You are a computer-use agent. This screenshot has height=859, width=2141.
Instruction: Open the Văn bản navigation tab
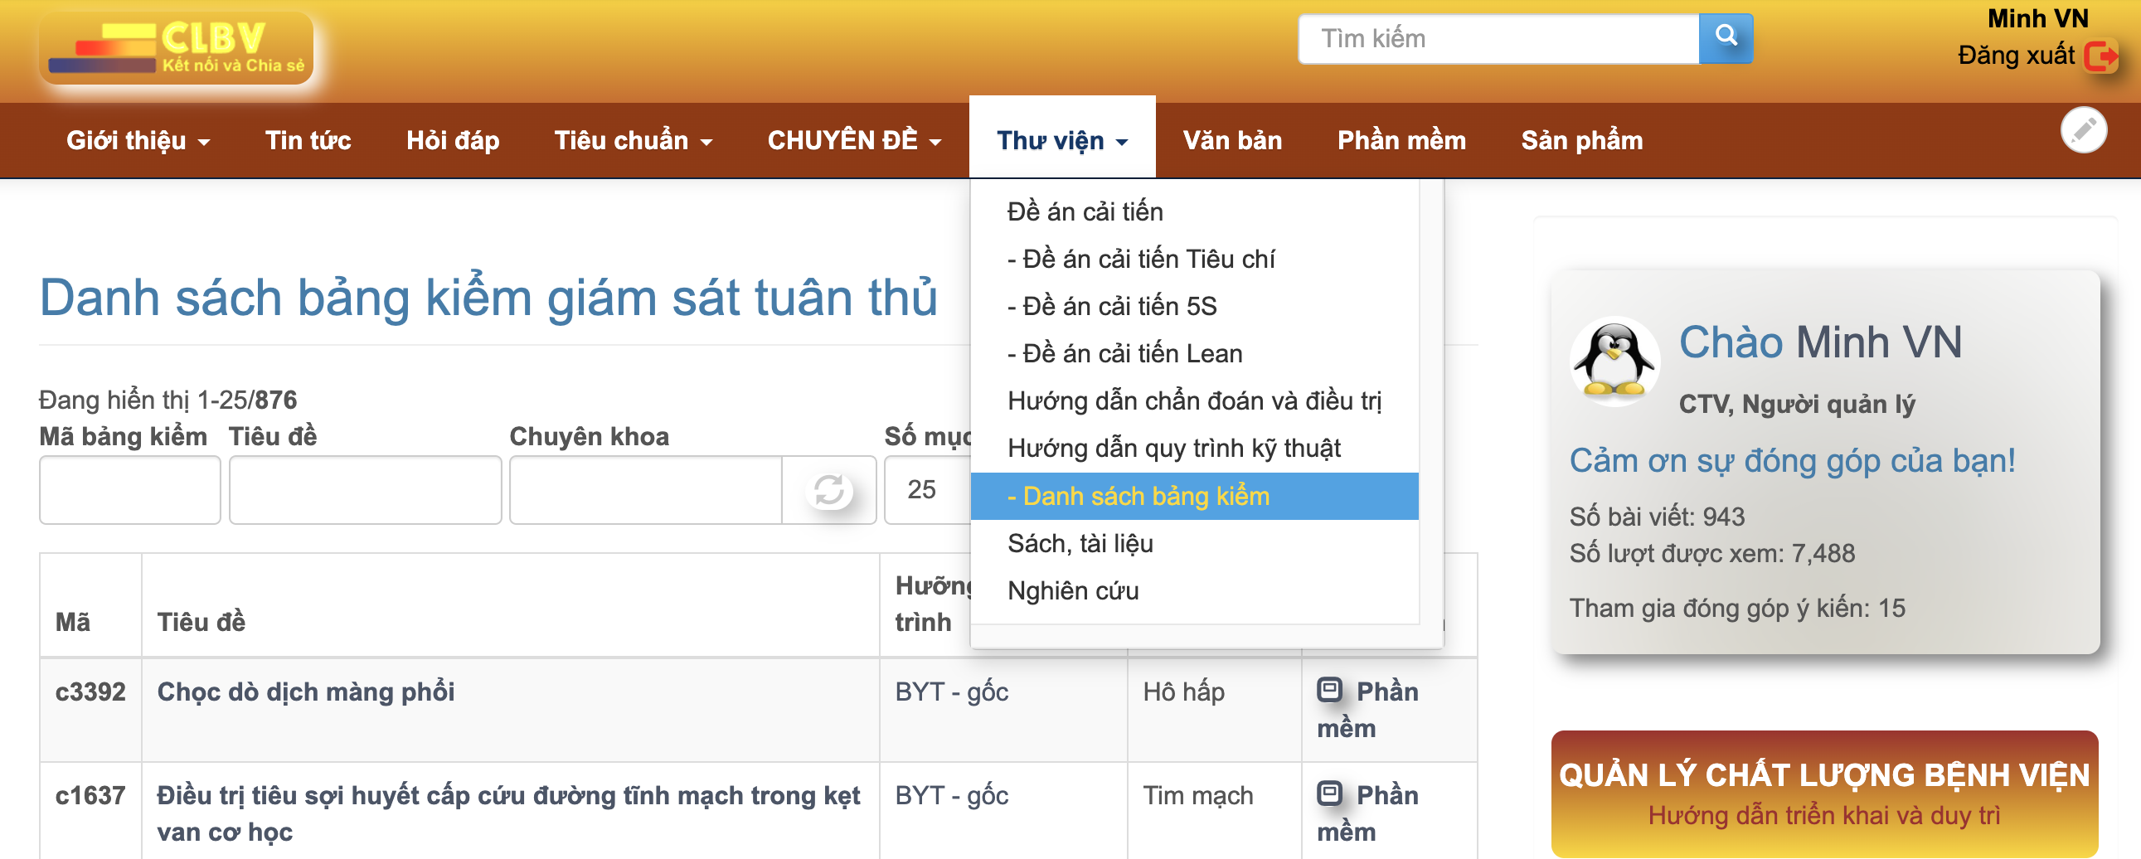tap(1231, 140)
